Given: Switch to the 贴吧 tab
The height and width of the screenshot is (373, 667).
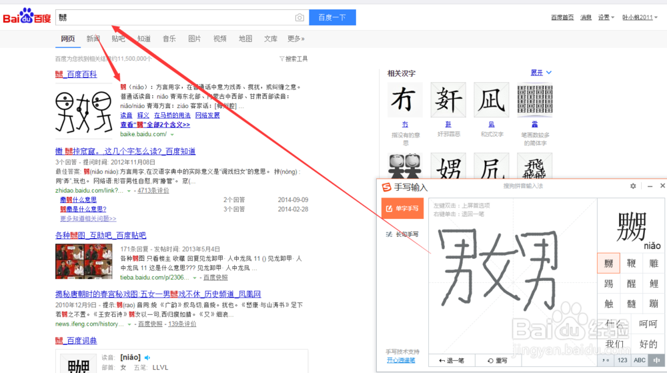Looking at the screenshot, I should point(118,39).
